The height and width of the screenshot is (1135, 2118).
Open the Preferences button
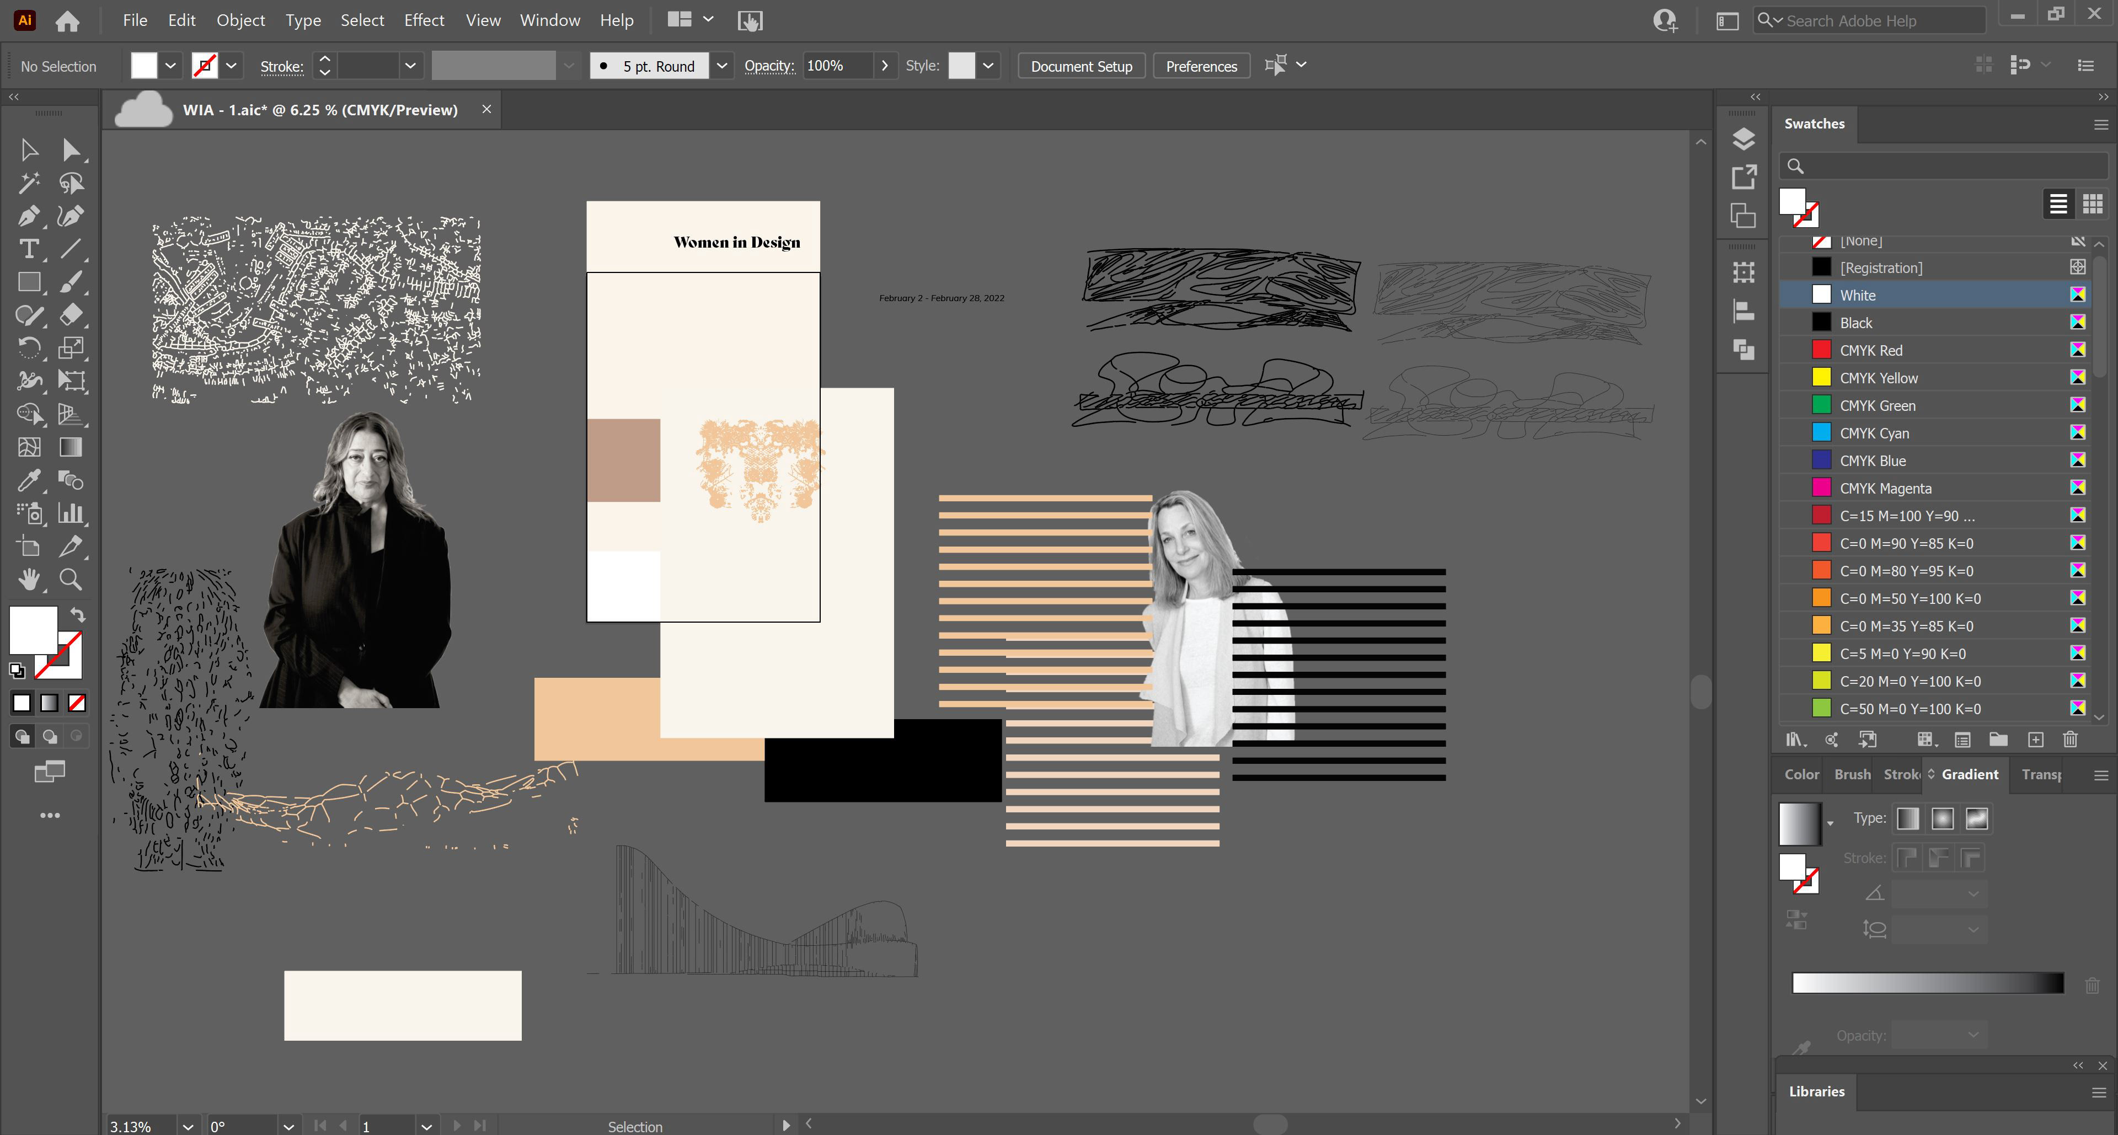coord(1200,66)
